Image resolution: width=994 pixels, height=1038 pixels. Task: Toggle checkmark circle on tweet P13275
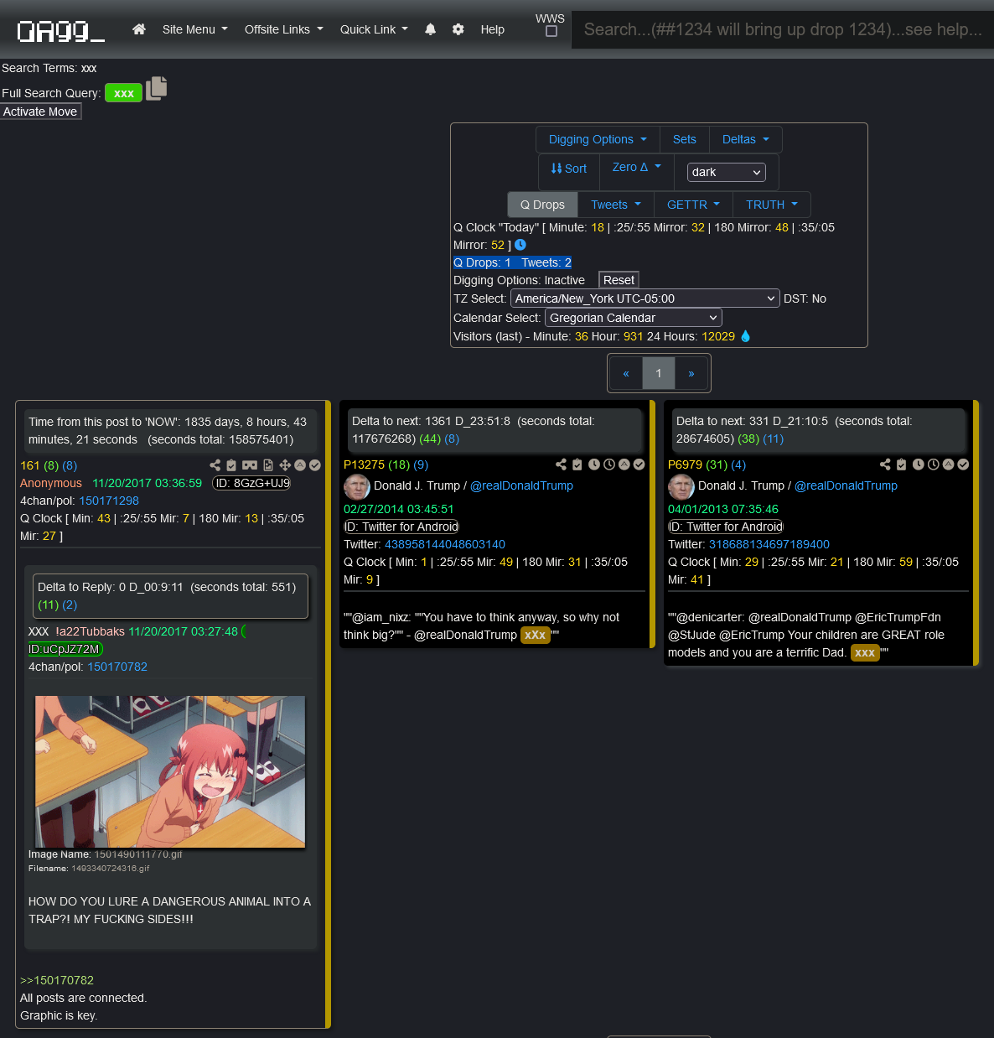639,465
